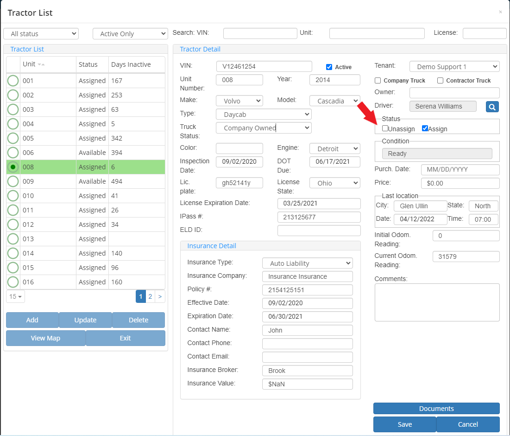Open View Map button
Image resolution: width=510 pixels, height=436 pixels.
pos(45,338)
